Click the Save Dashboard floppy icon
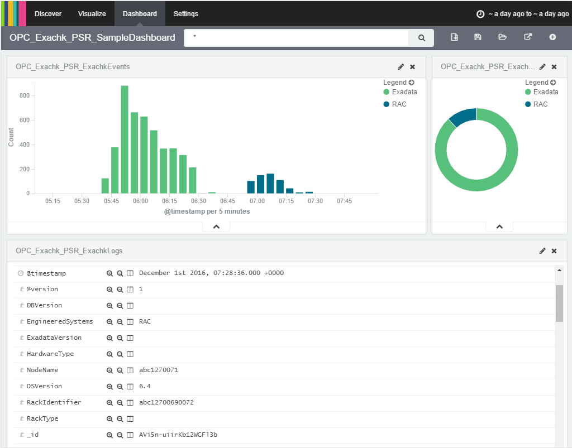This screenshot has width=572, height=448. coord(478,37)
